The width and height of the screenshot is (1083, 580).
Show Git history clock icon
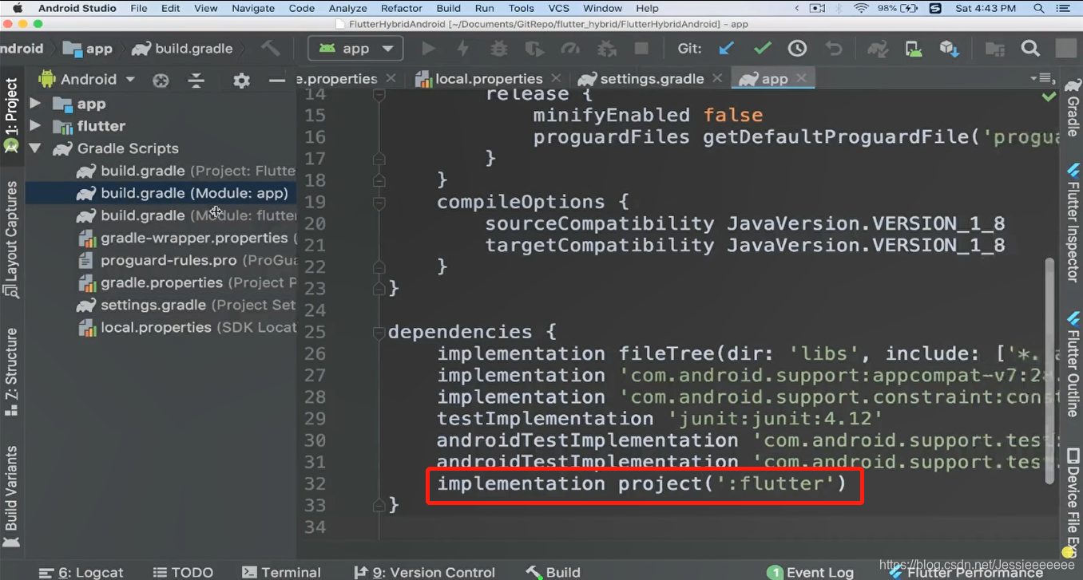(x=797, y=49)
